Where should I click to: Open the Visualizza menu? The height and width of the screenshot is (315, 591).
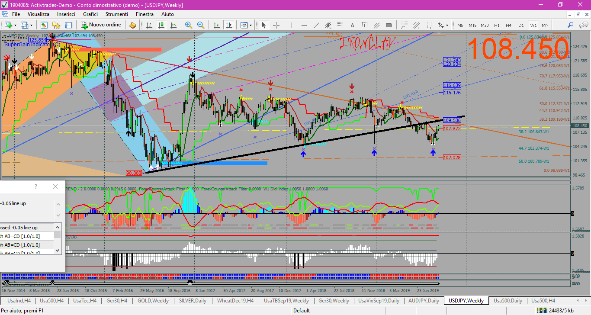39,14
